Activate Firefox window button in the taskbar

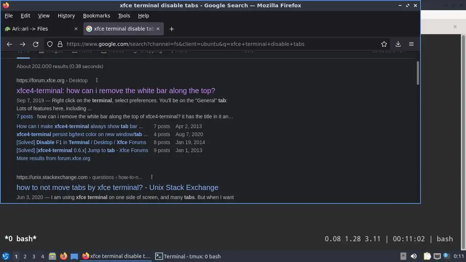pyautogui.click(x=116, y=256)
